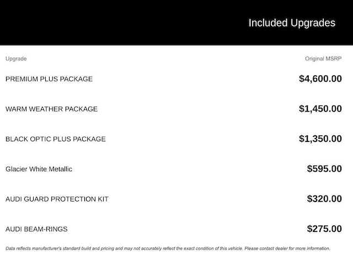Image resolution: width=353 pixels, height=265 pixels.
Task: Click the $1,350.00 price
Action: 320,139
